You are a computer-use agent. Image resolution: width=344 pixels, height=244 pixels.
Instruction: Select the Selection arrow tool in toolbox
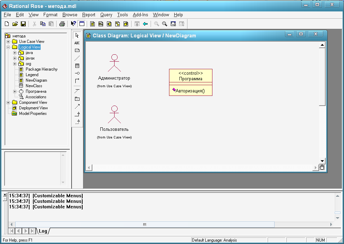tap(77, 35)
